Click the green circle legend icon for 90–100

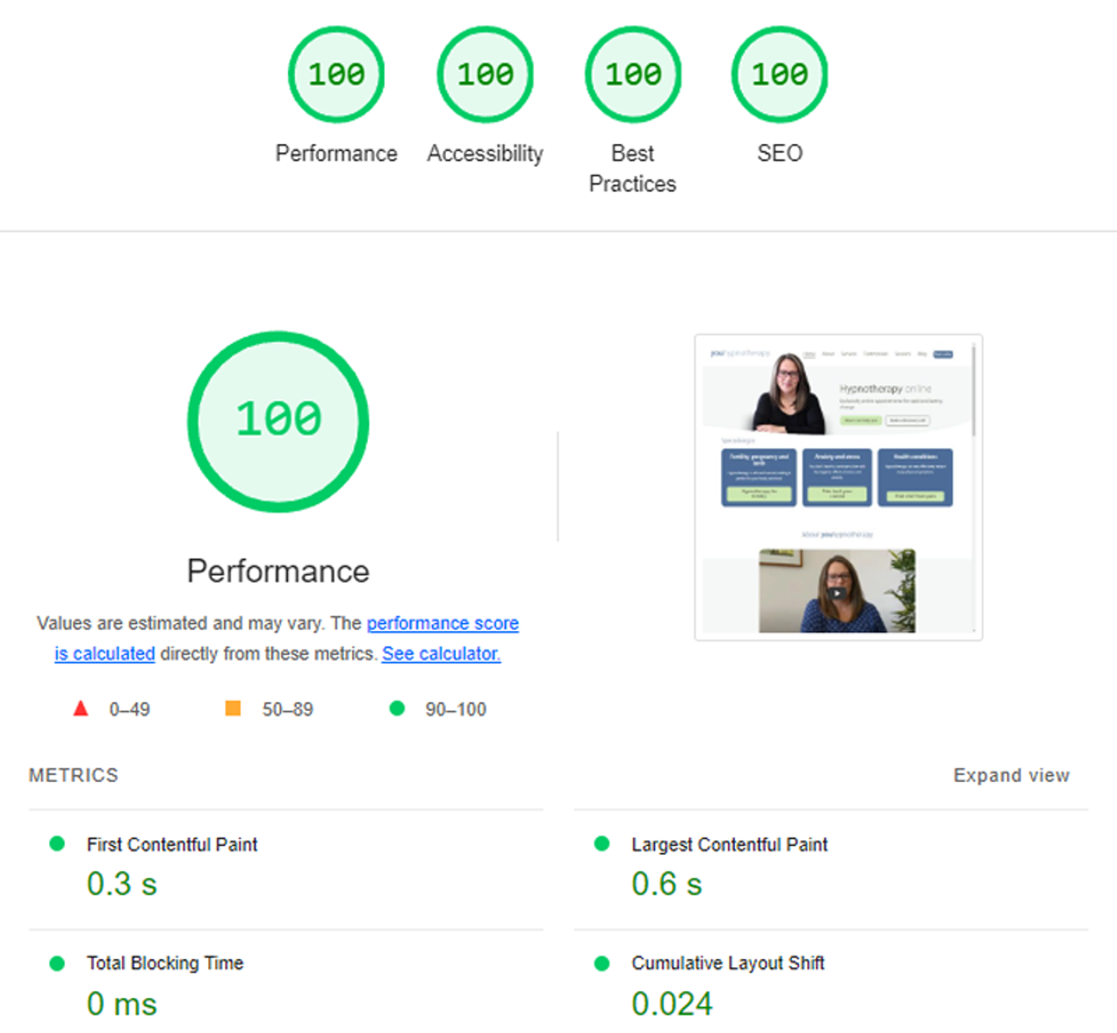tap(399, 707)
